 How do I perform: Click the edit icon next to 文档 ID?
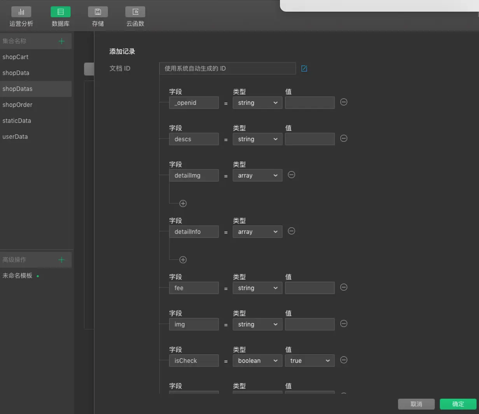(x=304, y=68)
